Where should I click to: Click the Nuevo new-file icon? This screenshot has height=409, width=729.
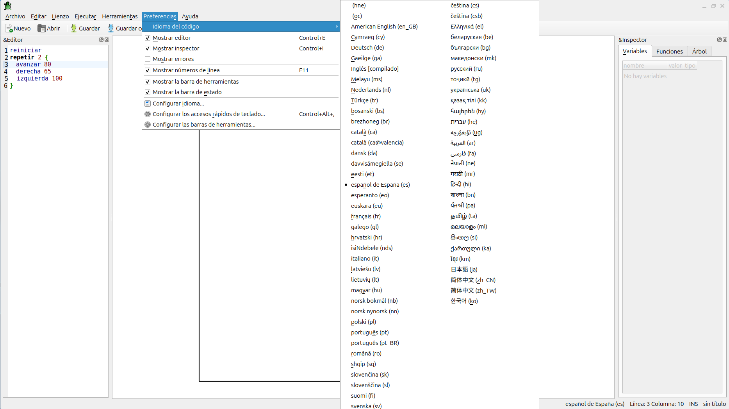[x=9, y=29]
